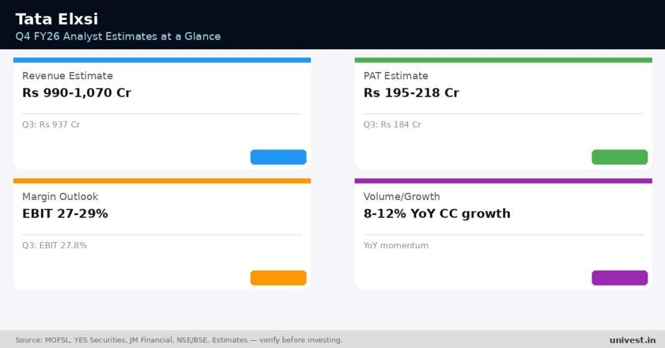The image size is (665, 348).
Task: Click the 'Q3: Rs 937 Cr' note
Action: [x=51, y=125]
